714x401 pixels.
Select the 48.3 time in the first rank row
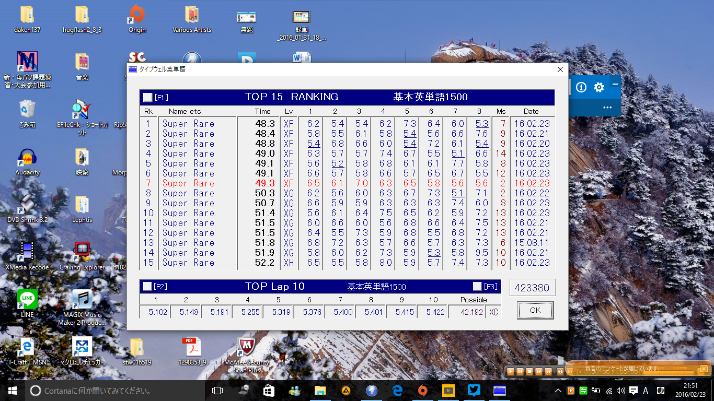265,124
